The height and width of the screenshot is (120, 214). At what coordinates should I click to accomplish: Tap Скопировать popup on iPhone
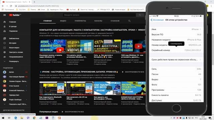coord(176,44)
